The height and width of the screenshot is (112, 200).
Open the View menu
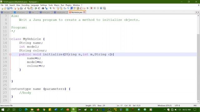point(18,5)
